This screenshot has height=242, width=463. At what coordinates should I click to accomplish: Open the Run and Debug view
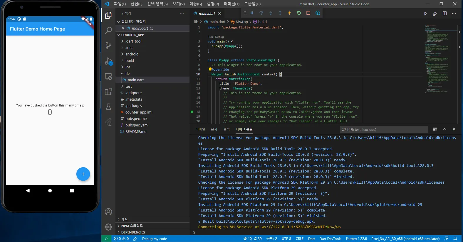tap(108, 61)
